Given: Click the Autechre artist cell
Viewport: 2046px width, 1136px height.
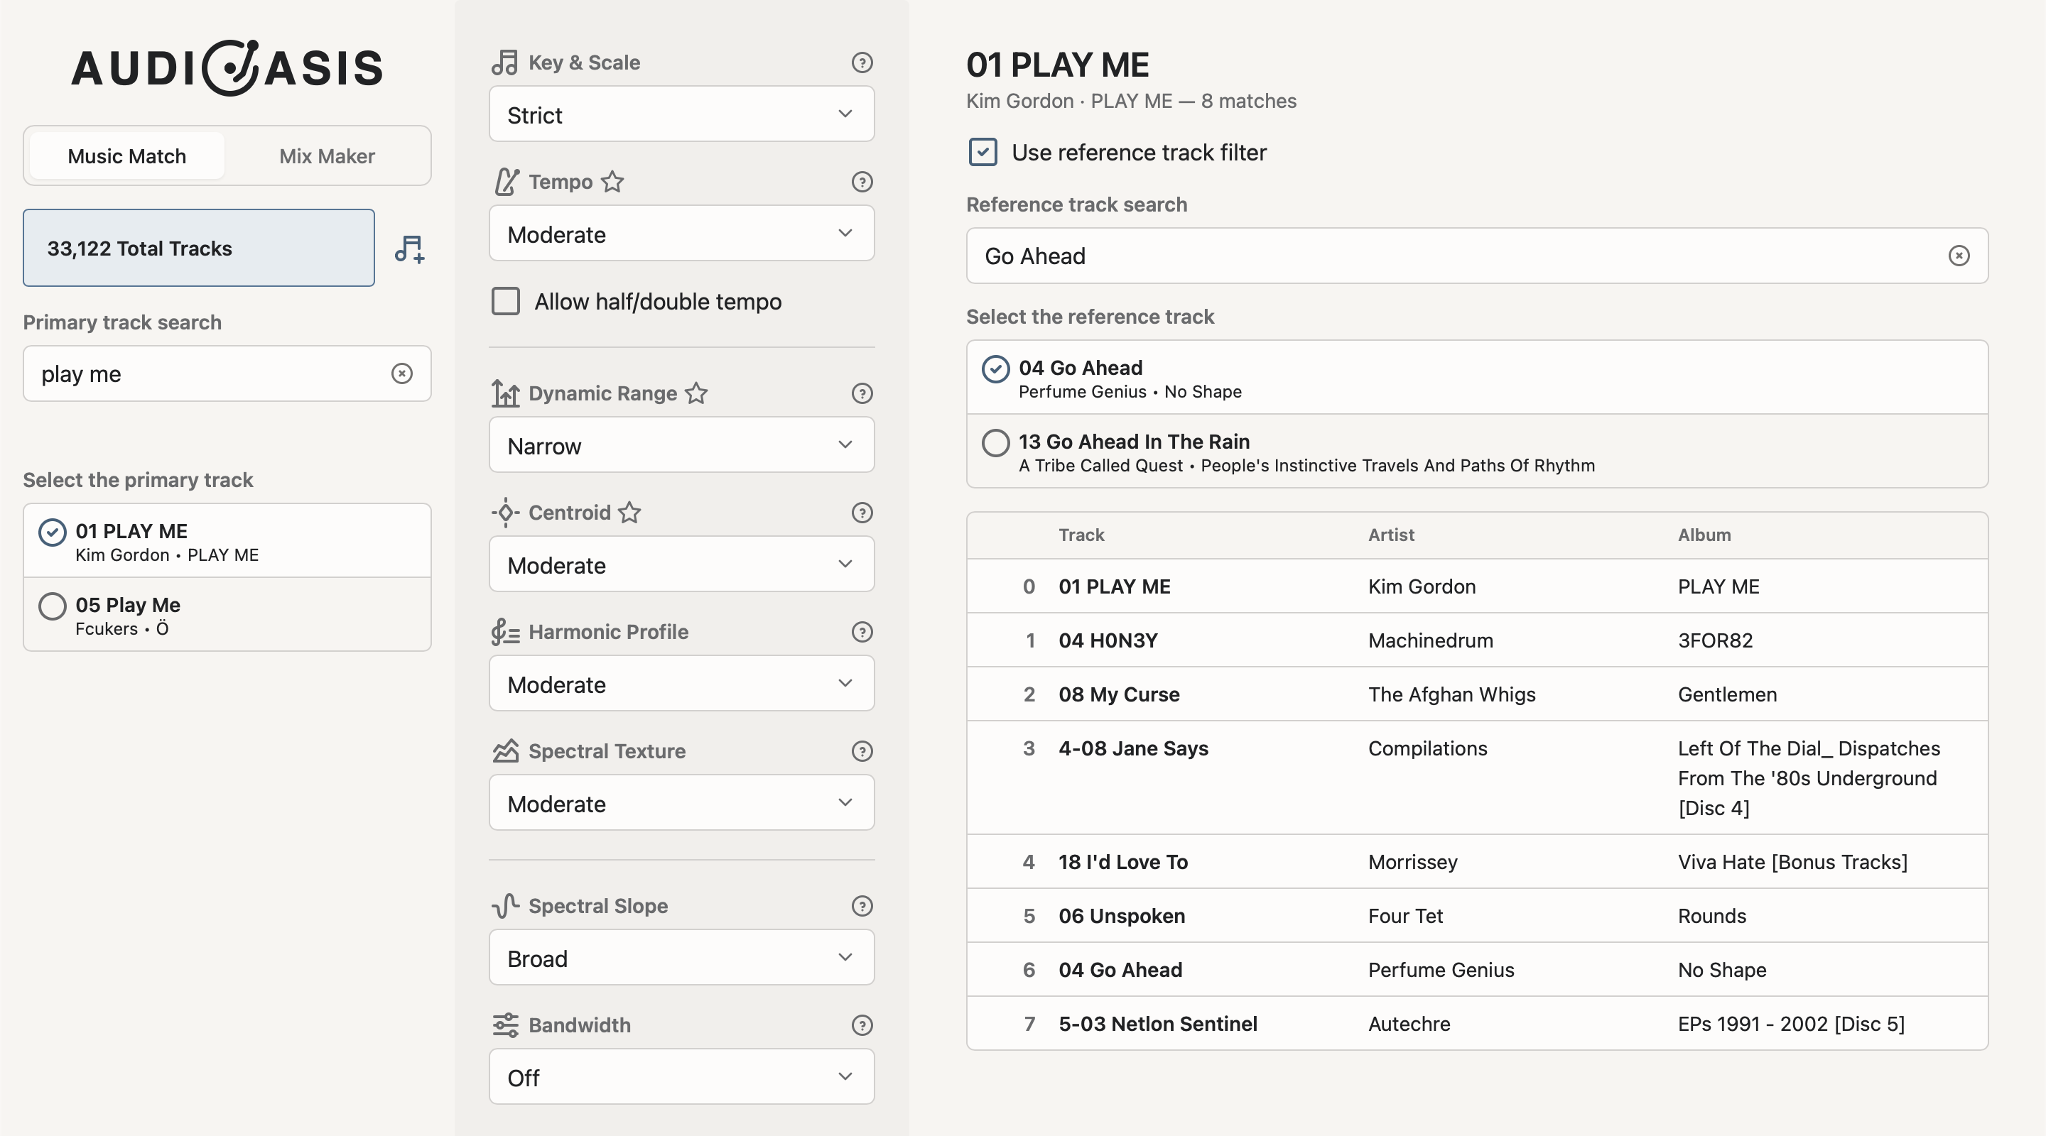Looking at the screenshot, I should coord(1409,1023).
